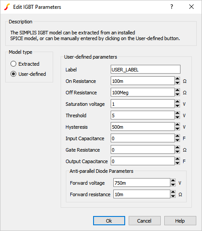The height and width of the screenshot is (231, 202).
Task: Increase On Resistance with up arrow
Action: 177,78
